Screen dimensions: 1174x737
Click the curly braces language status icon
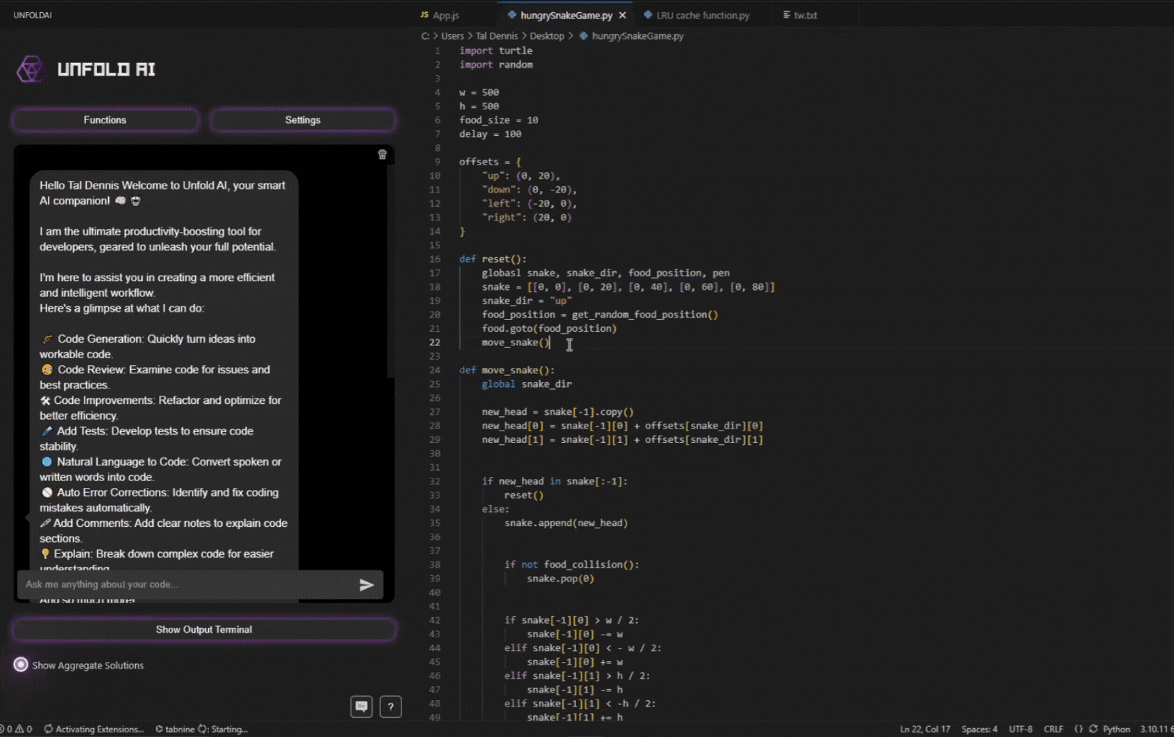tap(1078, 729)
